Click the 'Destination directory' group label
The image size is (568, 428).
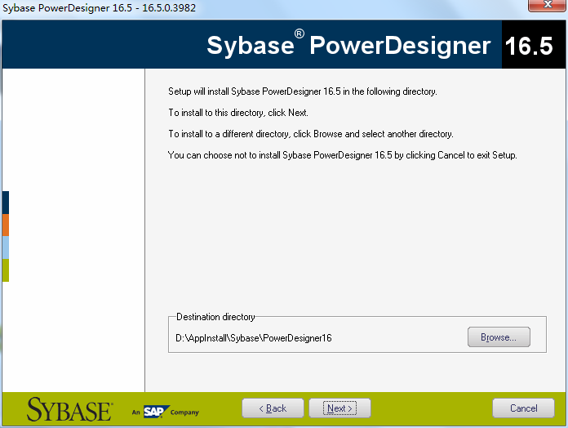click(215, 317)
